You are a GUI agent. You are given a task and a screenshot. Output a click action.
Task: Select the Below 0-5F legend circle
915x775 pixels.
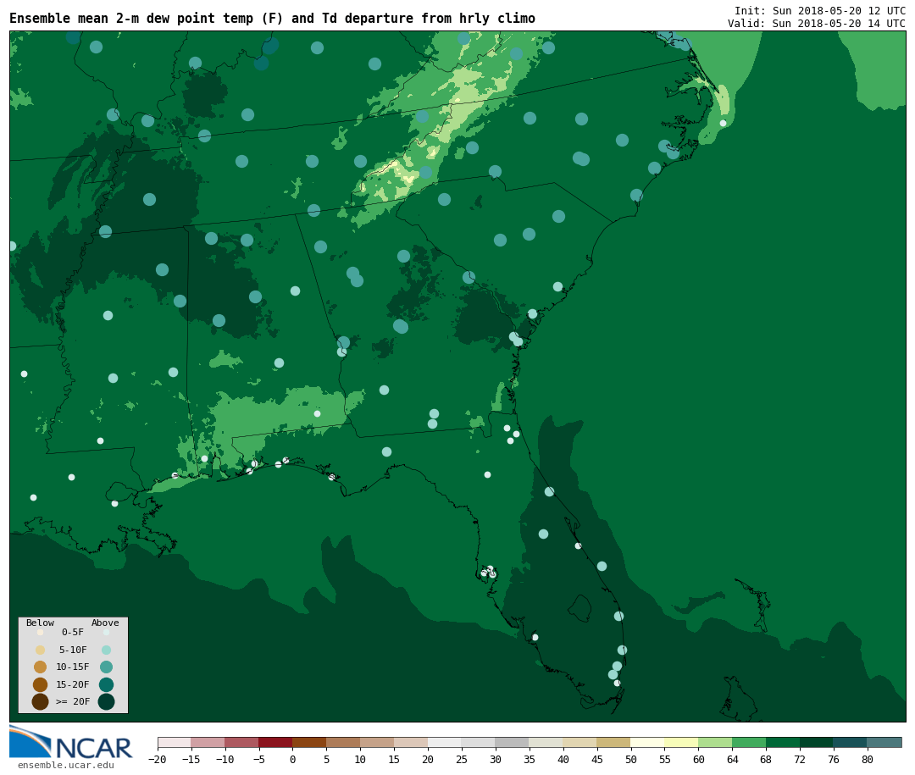click(x=41, y=632)
